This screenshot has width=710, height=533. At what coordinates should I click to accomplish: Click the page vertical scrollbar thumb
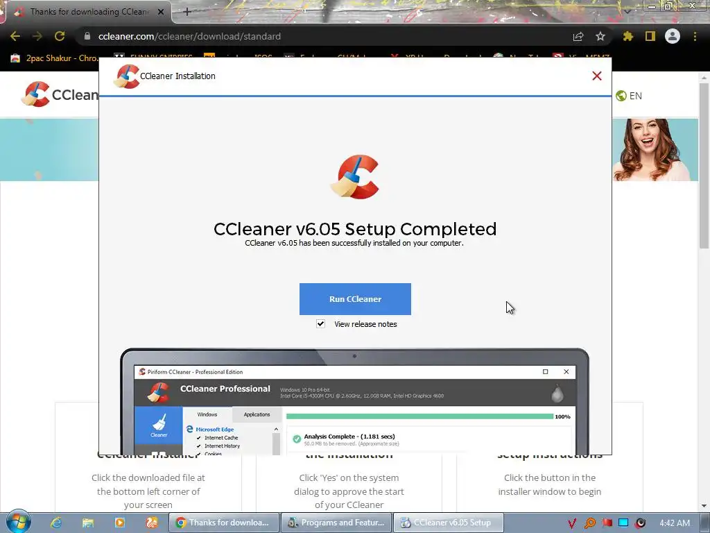pyautogui.click(x=704, y=165)
